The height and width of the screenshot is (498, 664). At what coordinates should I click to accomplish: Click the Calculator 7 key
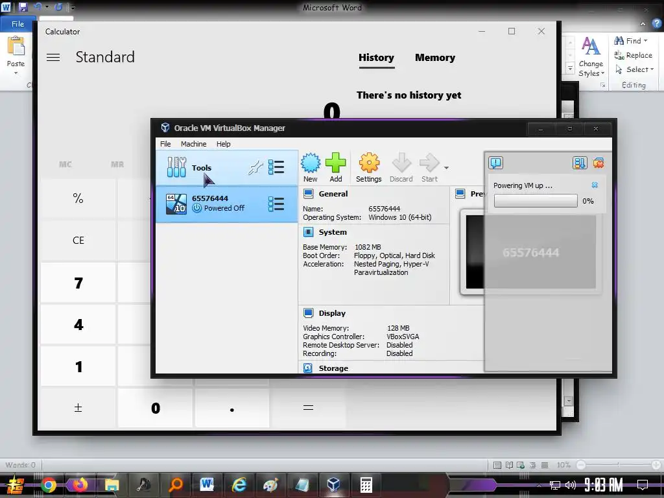point(78,283)
